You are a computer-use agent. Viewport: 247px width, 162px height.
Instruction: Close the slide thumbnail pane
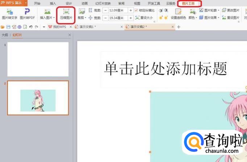click(x=70, y=35)
